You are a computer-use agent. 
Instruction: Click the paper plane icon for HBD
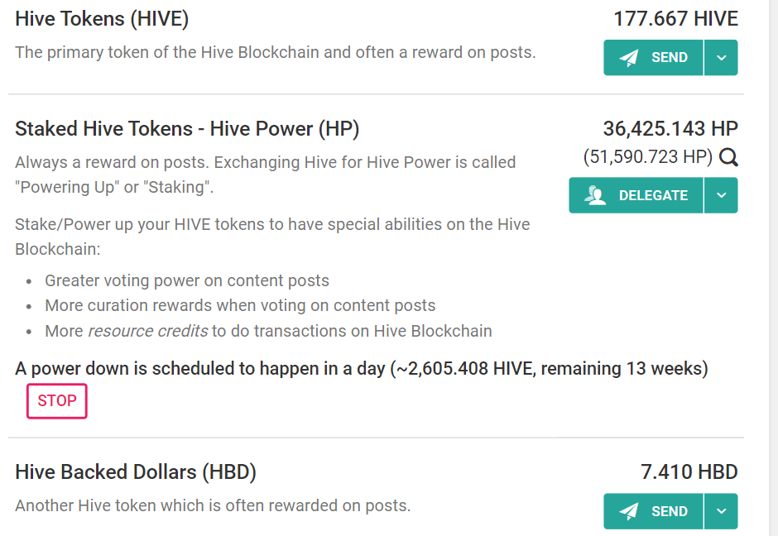[629, 511]
